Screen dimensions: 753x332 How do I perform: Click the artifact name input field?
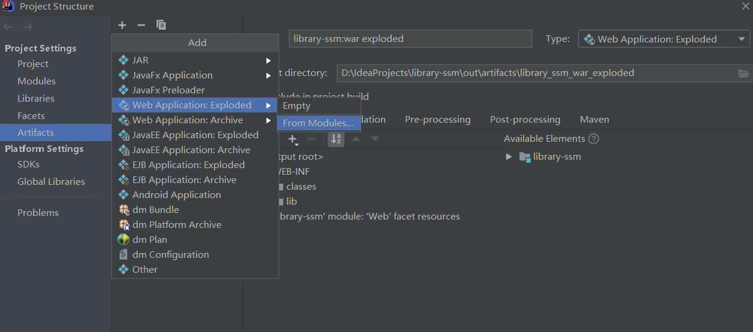click(410, 39)
